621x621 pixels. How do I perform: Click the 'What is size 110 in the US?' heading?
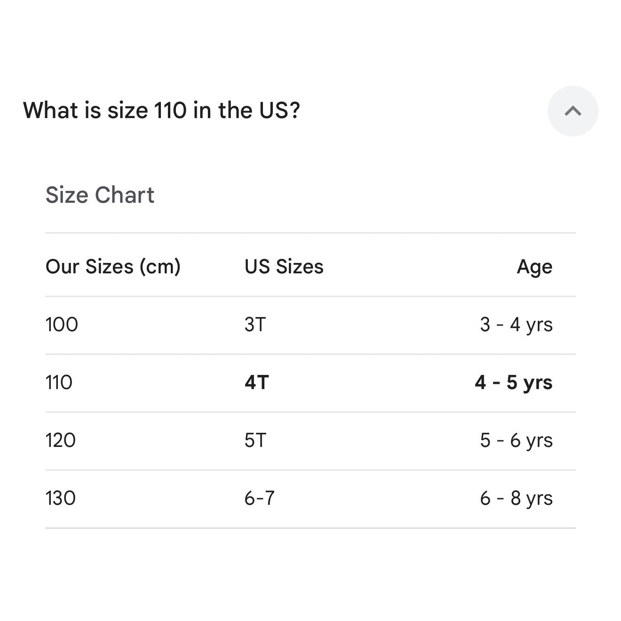coord(161,111)
